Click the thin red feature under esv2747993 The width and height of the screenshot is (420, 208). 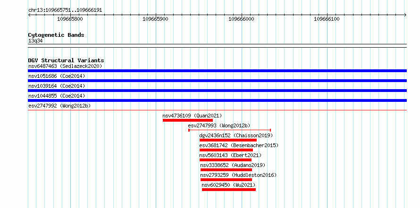pyautogui.click(x=229, y=130)
